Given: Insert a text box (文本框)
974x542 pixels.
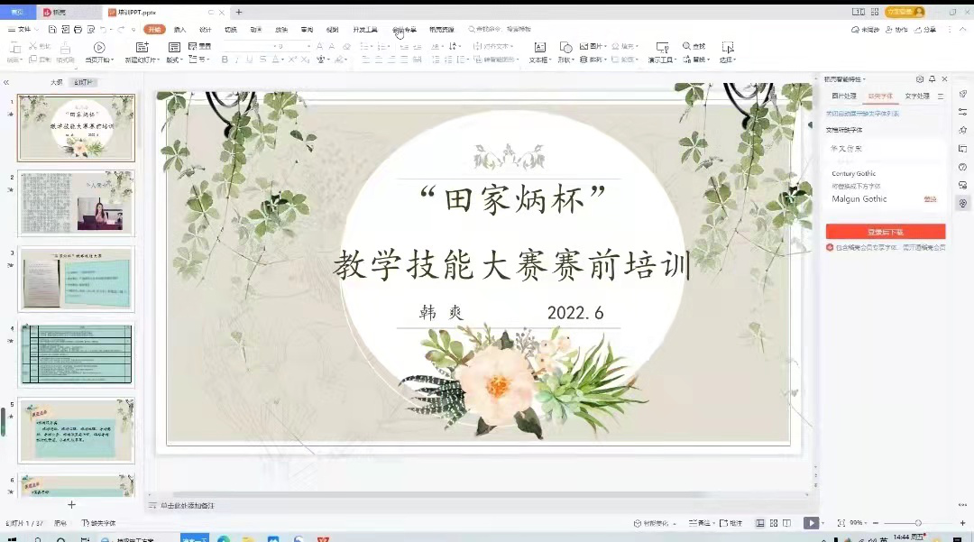Looking at the screenshot, I should (x=539, y=47).
